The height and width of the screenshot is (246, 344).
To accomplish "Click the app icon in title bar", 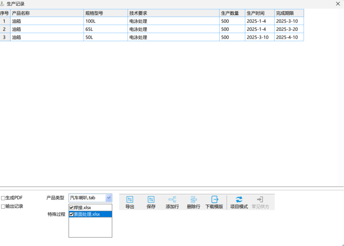I will coord(3,4).
